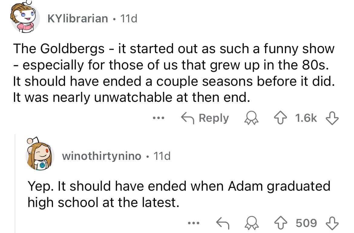This screenshot has height=233, width=354.
Task: Click KYlibrarian's 11d timestamp
Action: 129,19
